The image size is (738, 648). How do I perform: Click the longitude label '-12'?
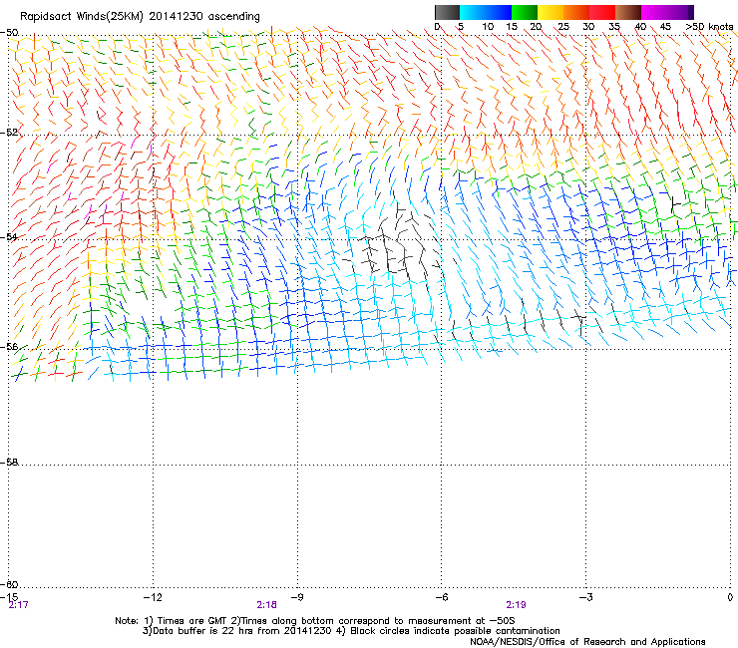(152, 597)
